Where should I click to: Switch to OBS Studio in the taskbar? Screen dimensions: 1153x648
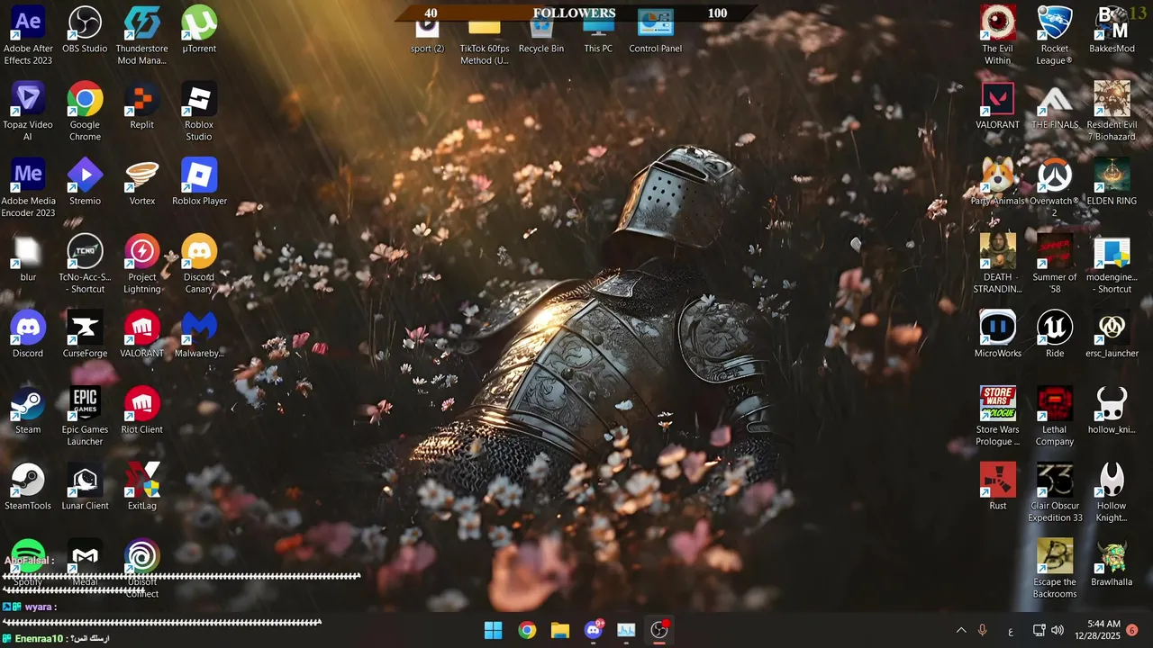pos(659,630)
